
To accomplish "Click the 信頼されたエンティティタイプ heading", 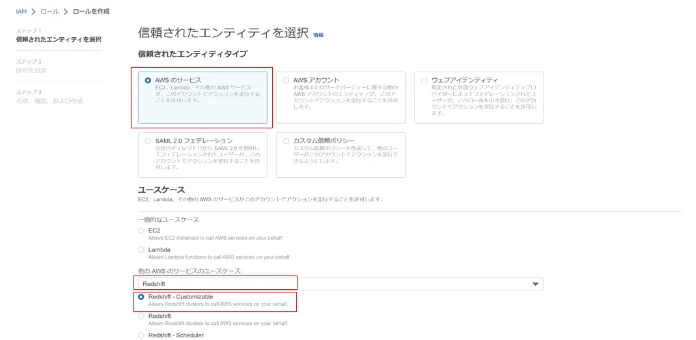I will point(193,54).
